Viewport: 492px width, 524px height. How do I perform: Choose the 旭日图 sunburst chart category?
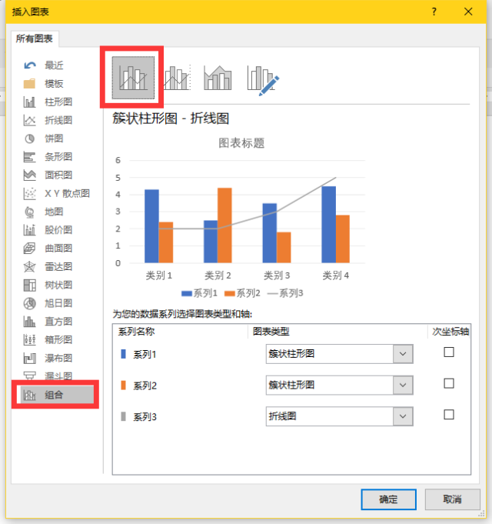pos(48,303)
